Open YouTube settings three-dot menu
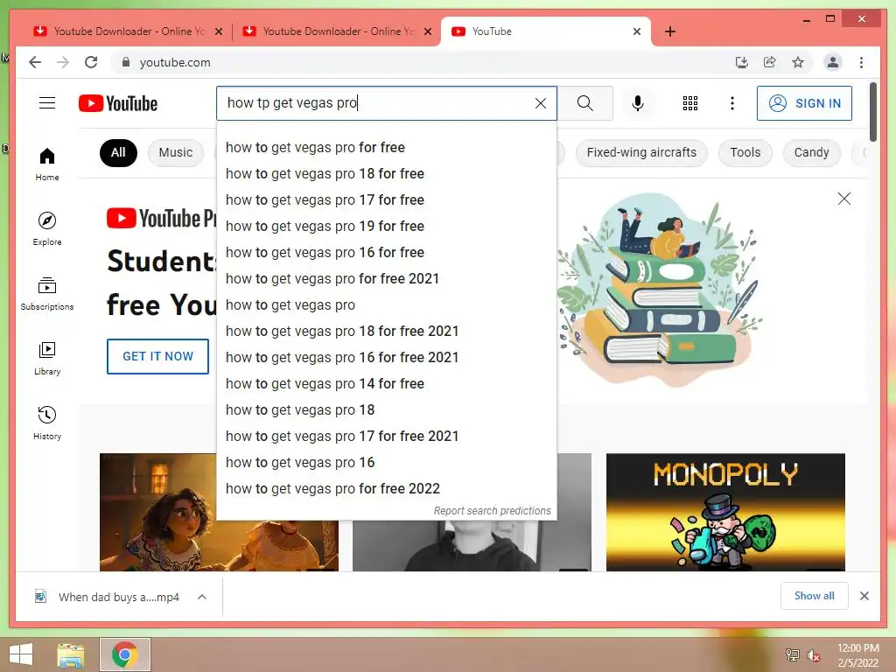Screen dimensions: 896x672 pyautogui.click(x=732, y=103)
